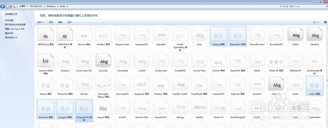Screen dimensions: 328x128
Task: Select the Gautami font icon
Action: (x=257, y=84)
